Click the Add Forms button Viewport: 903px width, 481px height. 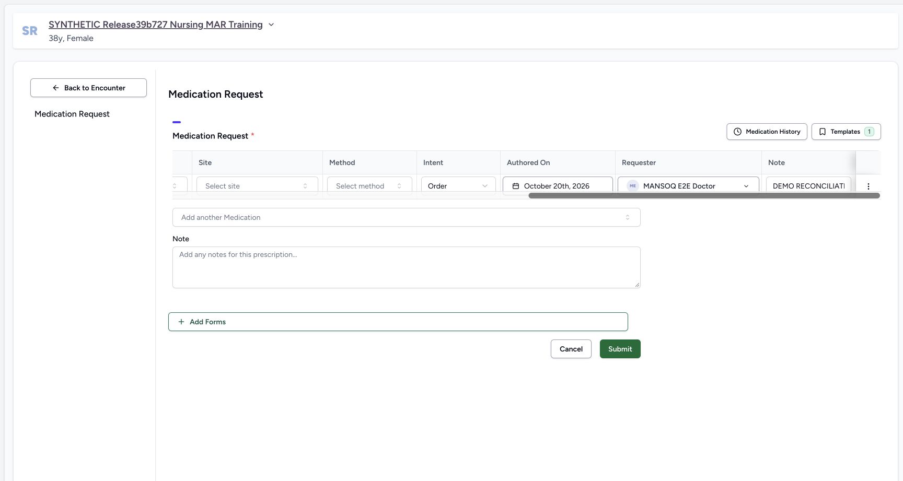coord(398,322)
